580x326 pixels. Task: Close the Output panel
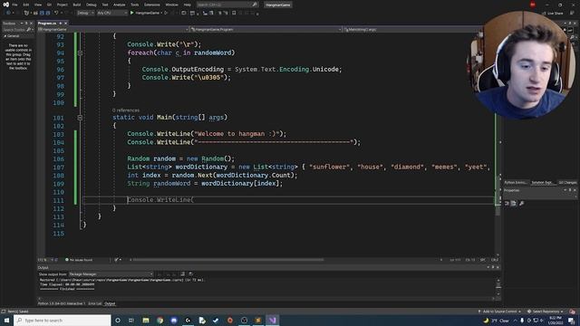pyautogui.click(x=498, y=268)
